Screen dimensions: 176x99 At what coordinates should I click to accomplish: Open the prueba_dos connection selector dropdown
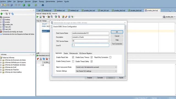pyautogui.click(x=175, y=17)
